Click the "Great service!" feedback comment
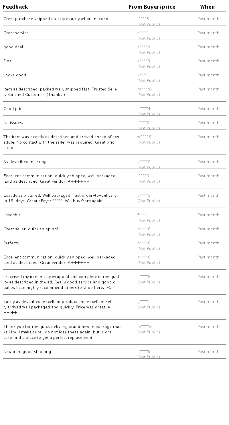The image size is (229, 425). tap(17, 33)
